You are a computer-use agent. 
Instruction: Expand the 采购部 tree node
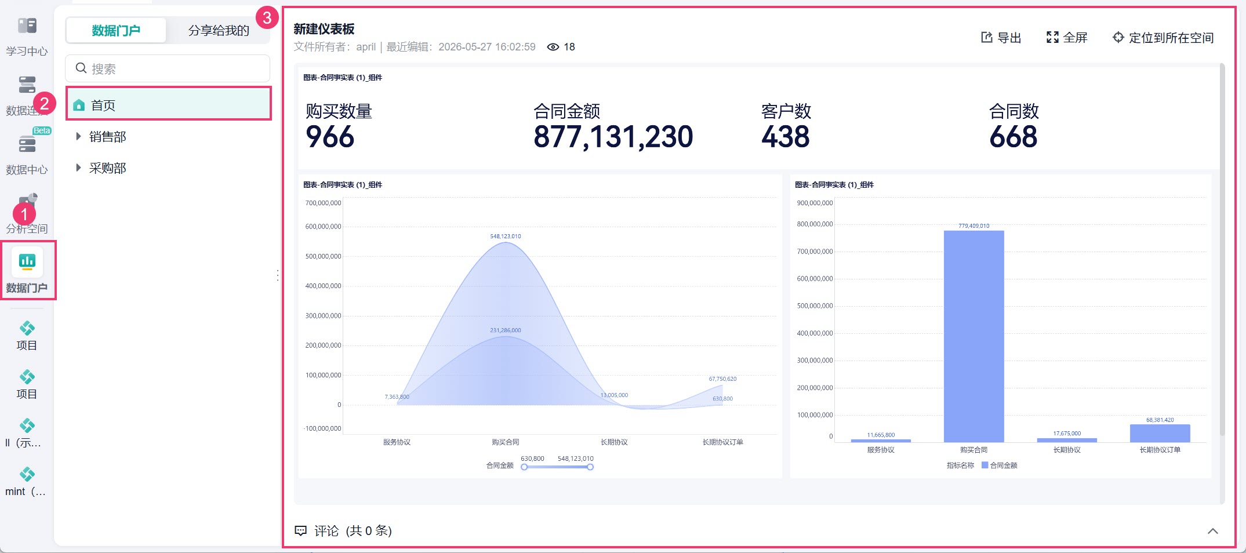pos(78,168)
